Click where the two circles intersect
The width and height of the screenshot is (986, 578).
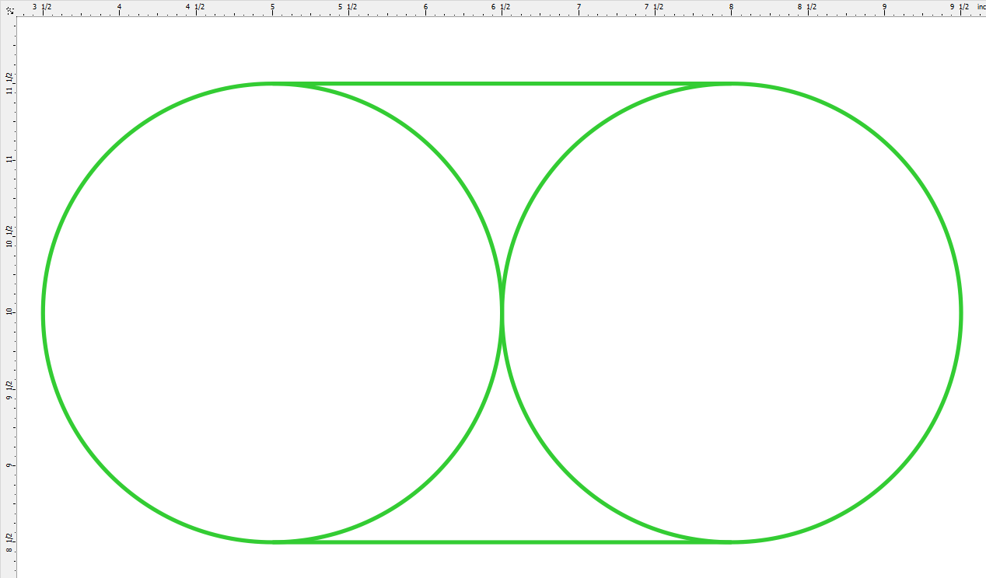[503, 311]
